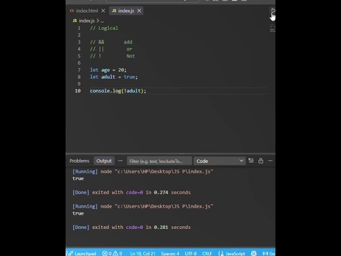Open panel More Actions ellipsis menu
341x256 pixels.
click(x=270, y=161)
